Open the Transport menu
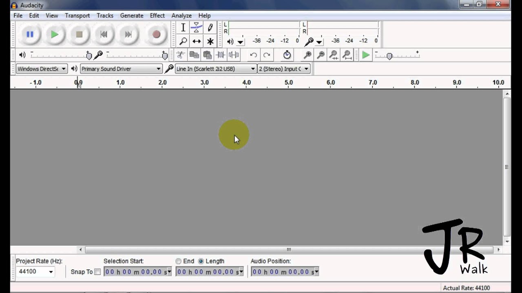Viewport: 522px width, 293px height. pyautogui.click(x=77, y=15)
